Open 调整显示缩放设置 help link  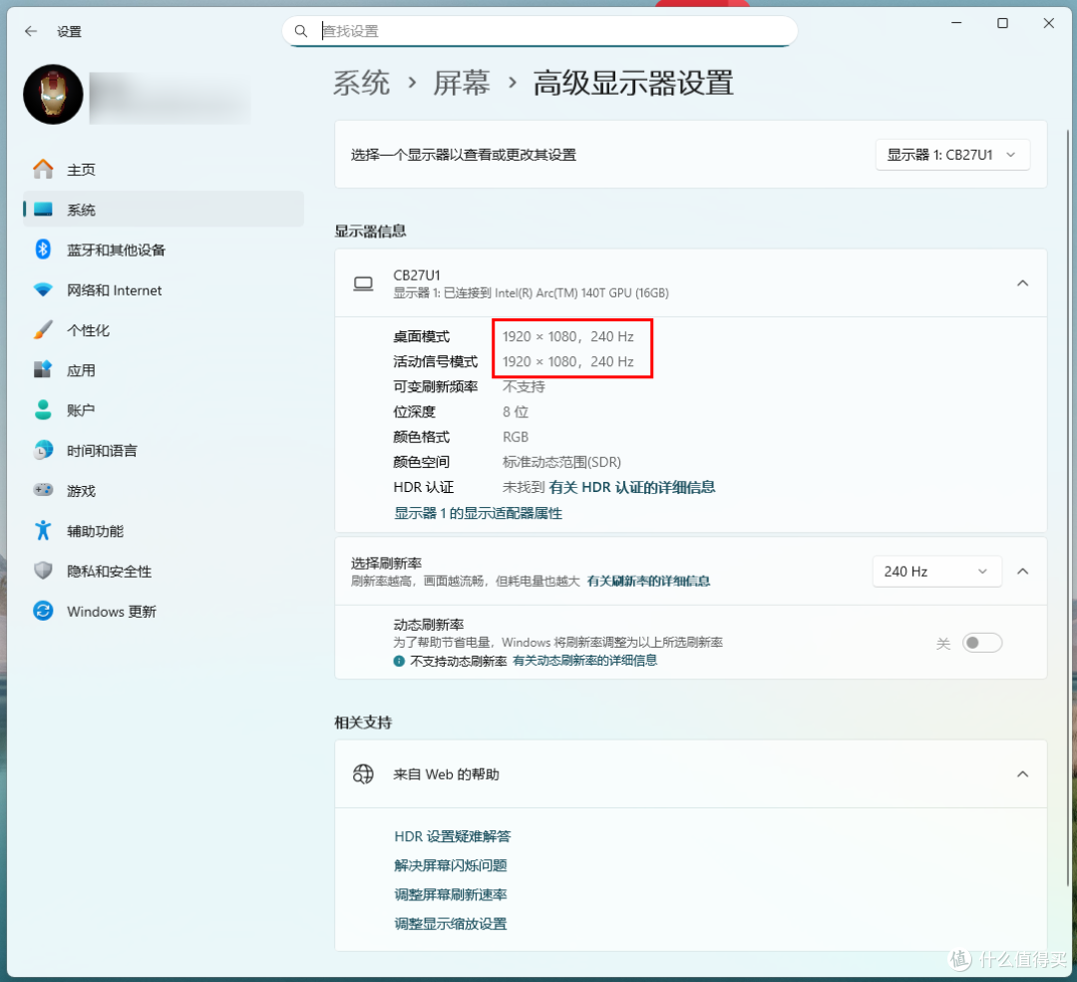pyautogui.click(x=450, y=923)
